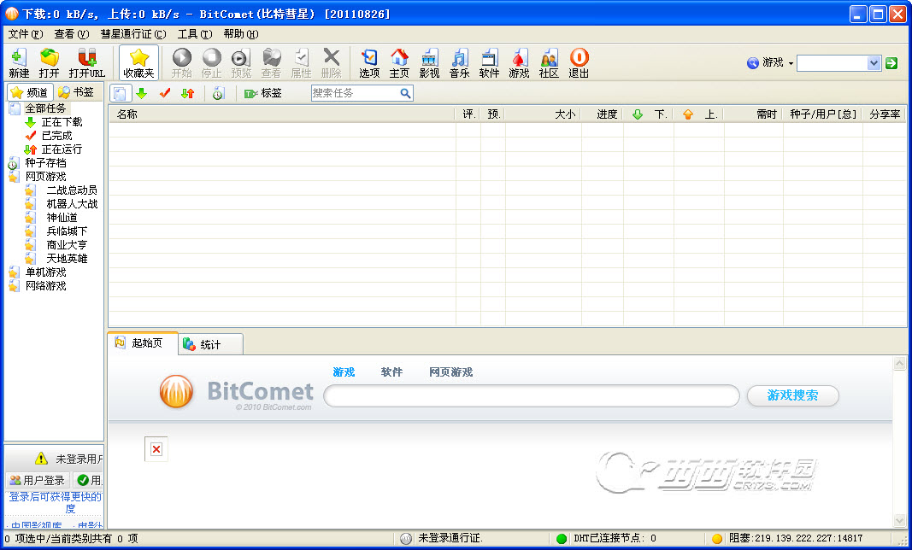
Task: Click the start page scrollbar down arrow
Action: [x=899, y=520]
